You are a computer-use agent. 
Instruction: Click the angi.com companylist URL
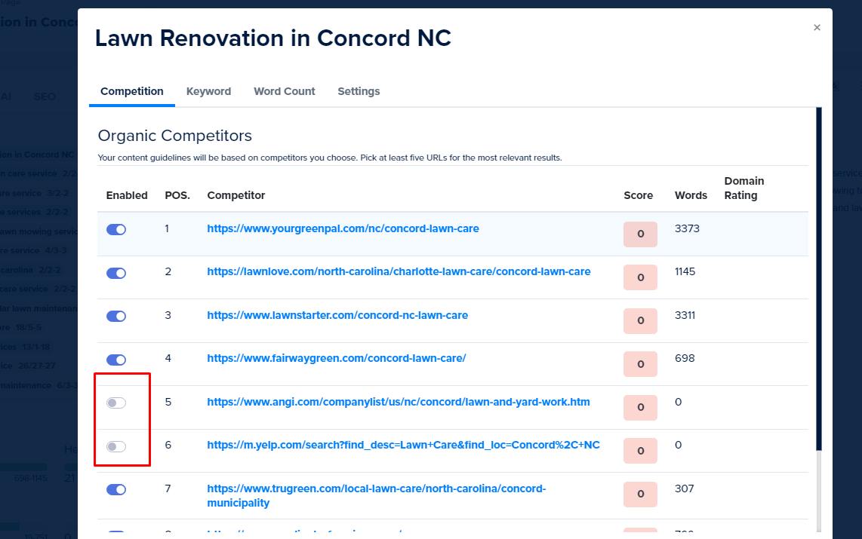[399, 402]
